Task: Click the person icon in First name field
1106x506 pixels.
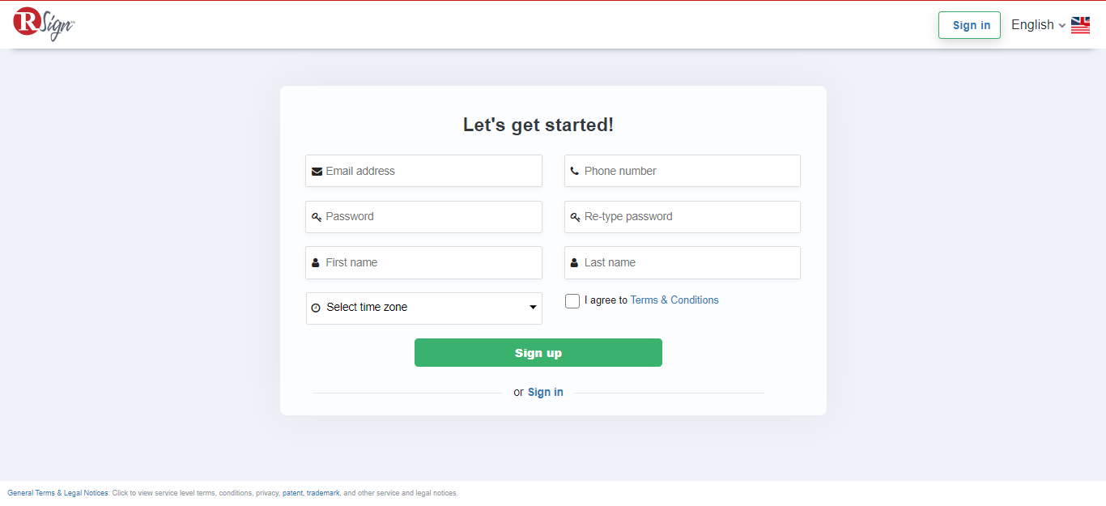Action: pos(317,262)
